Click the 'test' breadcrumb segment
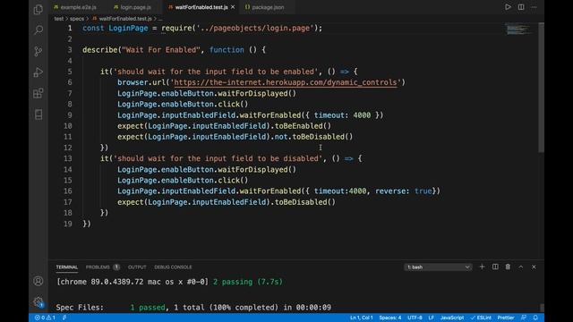The height and width of the screenshot is (322, 573). pos(59,19)
